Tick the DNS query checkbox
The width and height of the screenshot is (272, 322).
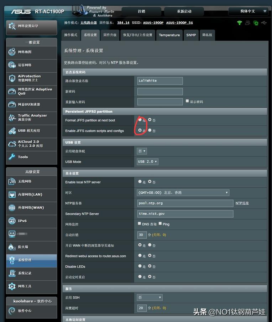(x=140, y=223)
